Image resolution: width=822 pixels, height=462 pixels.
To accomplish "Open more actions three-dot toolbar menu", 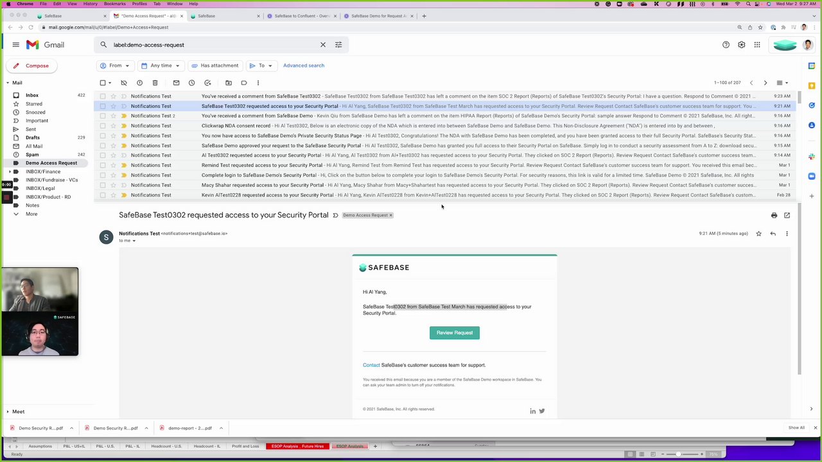I will click(258, 83).
